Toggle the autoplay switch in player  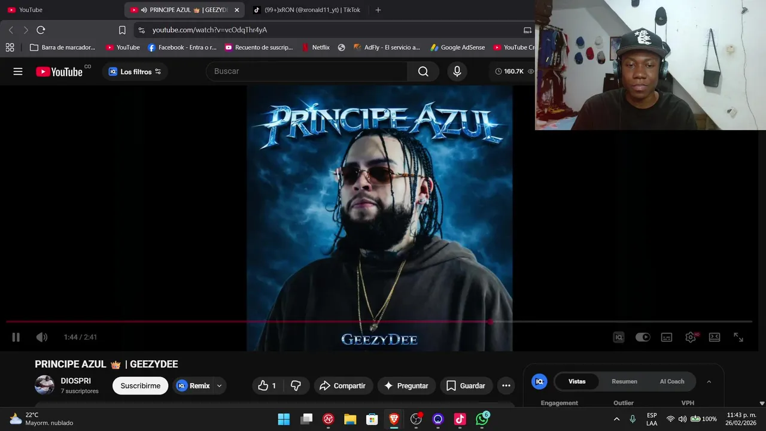point(643,337)
